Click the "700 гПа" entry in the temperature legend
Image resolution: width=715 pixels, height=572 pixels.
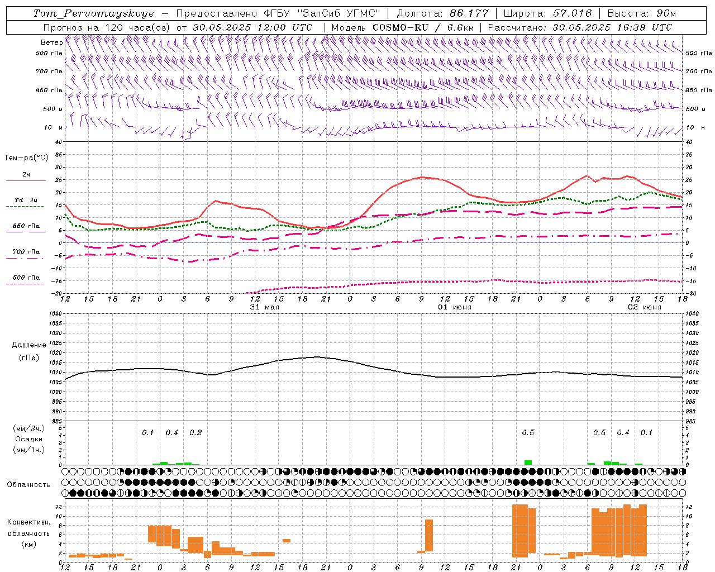(26, 252)
